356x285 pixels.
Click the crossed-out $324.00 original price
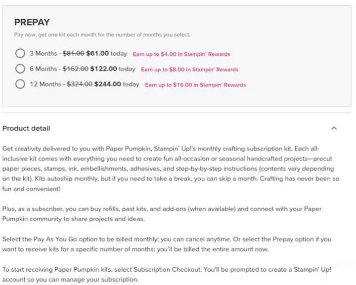[80, 84]
